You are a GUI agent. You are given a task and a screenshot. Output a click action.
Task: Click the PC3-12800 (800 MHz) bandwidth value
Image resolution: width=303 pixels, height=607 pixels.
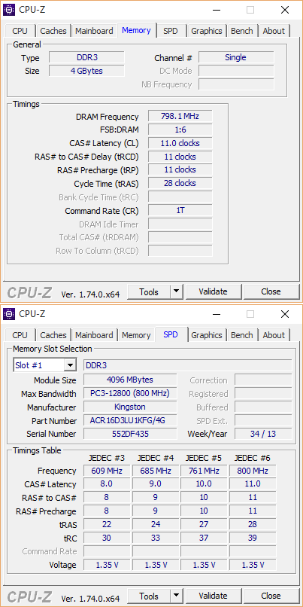tap(130, 393)
